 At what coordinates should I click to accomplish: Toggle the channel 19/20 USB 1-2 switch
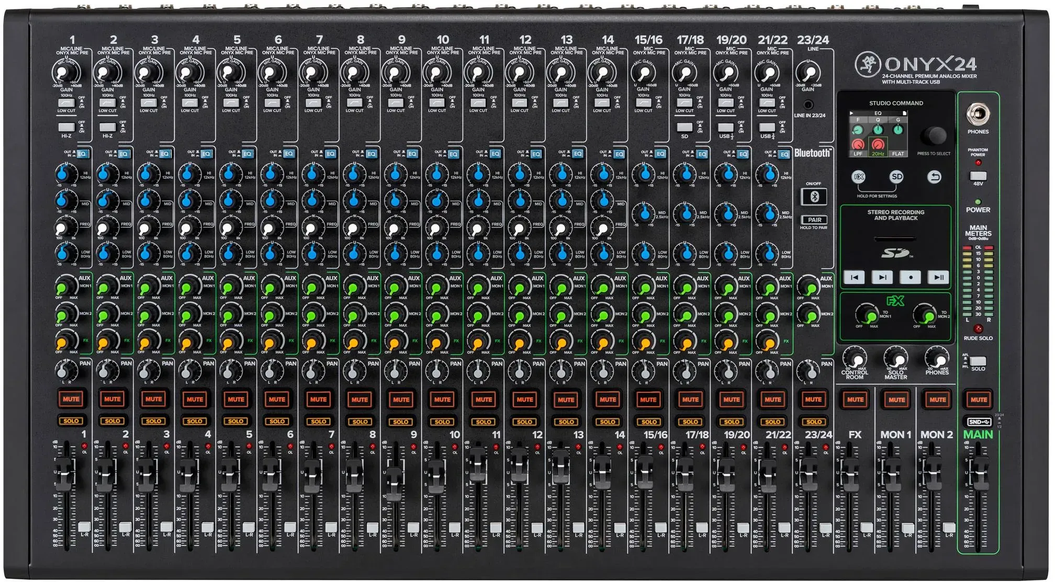click(x=725, y=127)
